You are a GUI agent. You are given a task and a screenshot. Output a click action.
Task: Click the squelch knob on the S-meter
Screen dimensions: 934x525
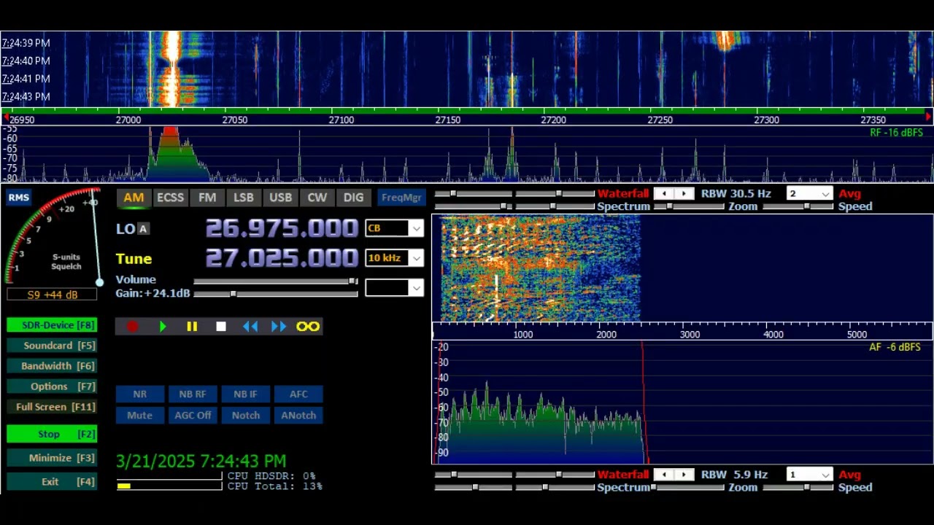tap(99, 282)
